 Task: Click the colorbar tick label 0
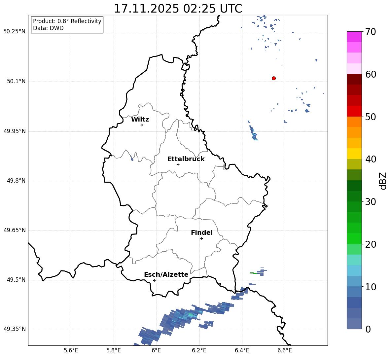click(x=368, y=329)
